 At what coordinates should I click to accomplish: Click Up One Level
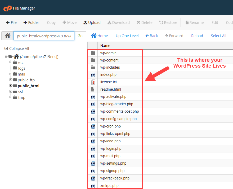[x=127, y=36]
